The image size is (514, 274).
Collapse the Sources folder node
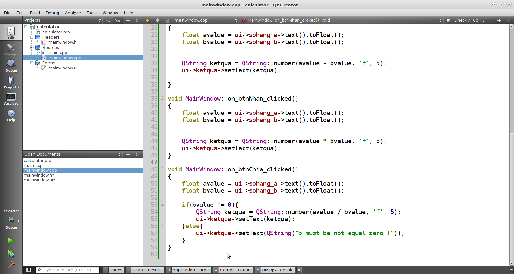coord(32,47)
